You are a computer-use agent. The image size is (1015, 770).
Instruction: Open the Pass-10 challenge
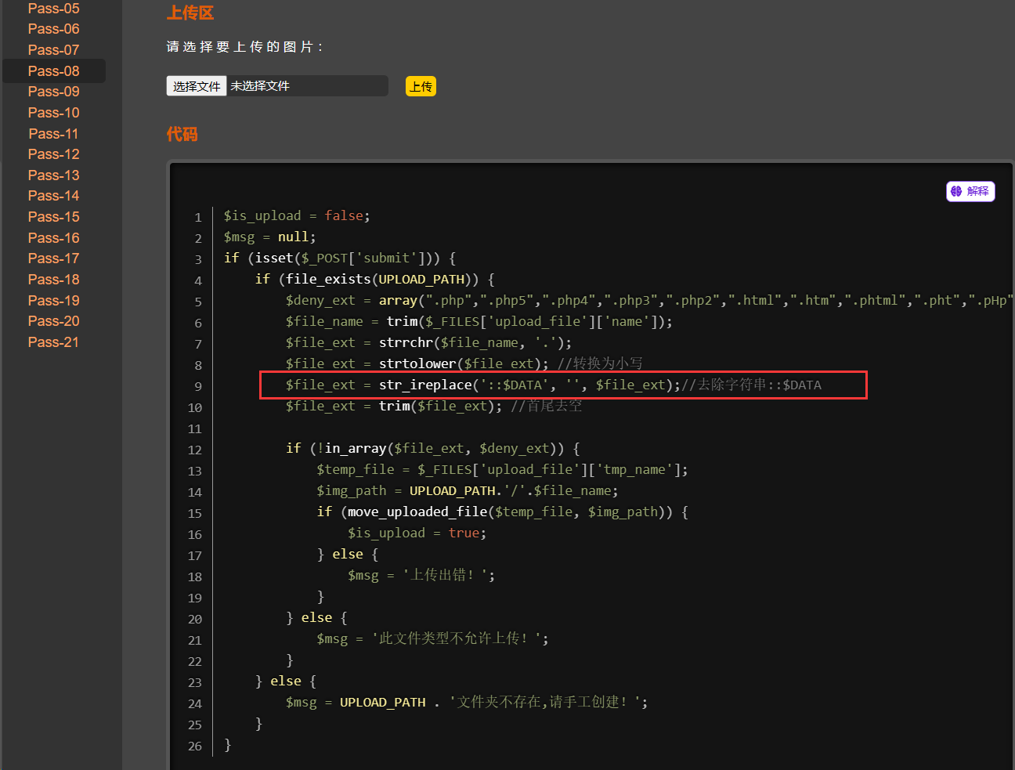click(53, 113)
